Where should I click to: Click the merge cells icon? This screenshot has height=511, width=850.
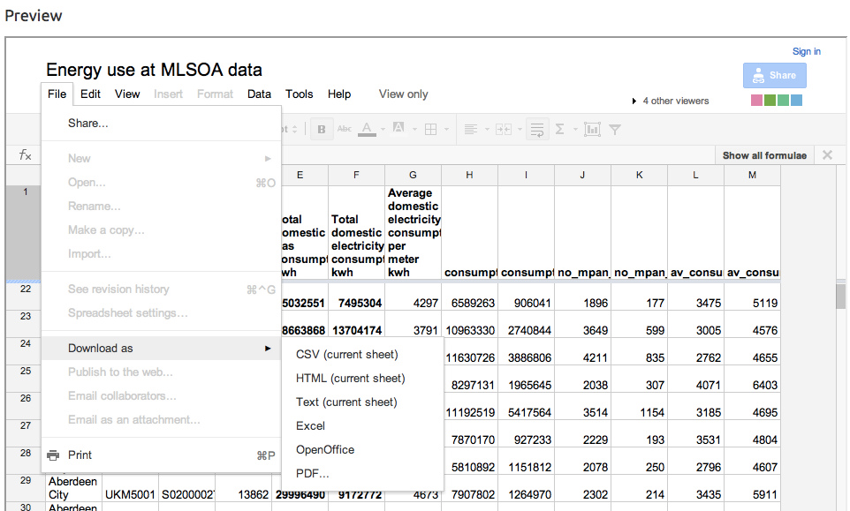pyautogui.click(x=504, y=130)
